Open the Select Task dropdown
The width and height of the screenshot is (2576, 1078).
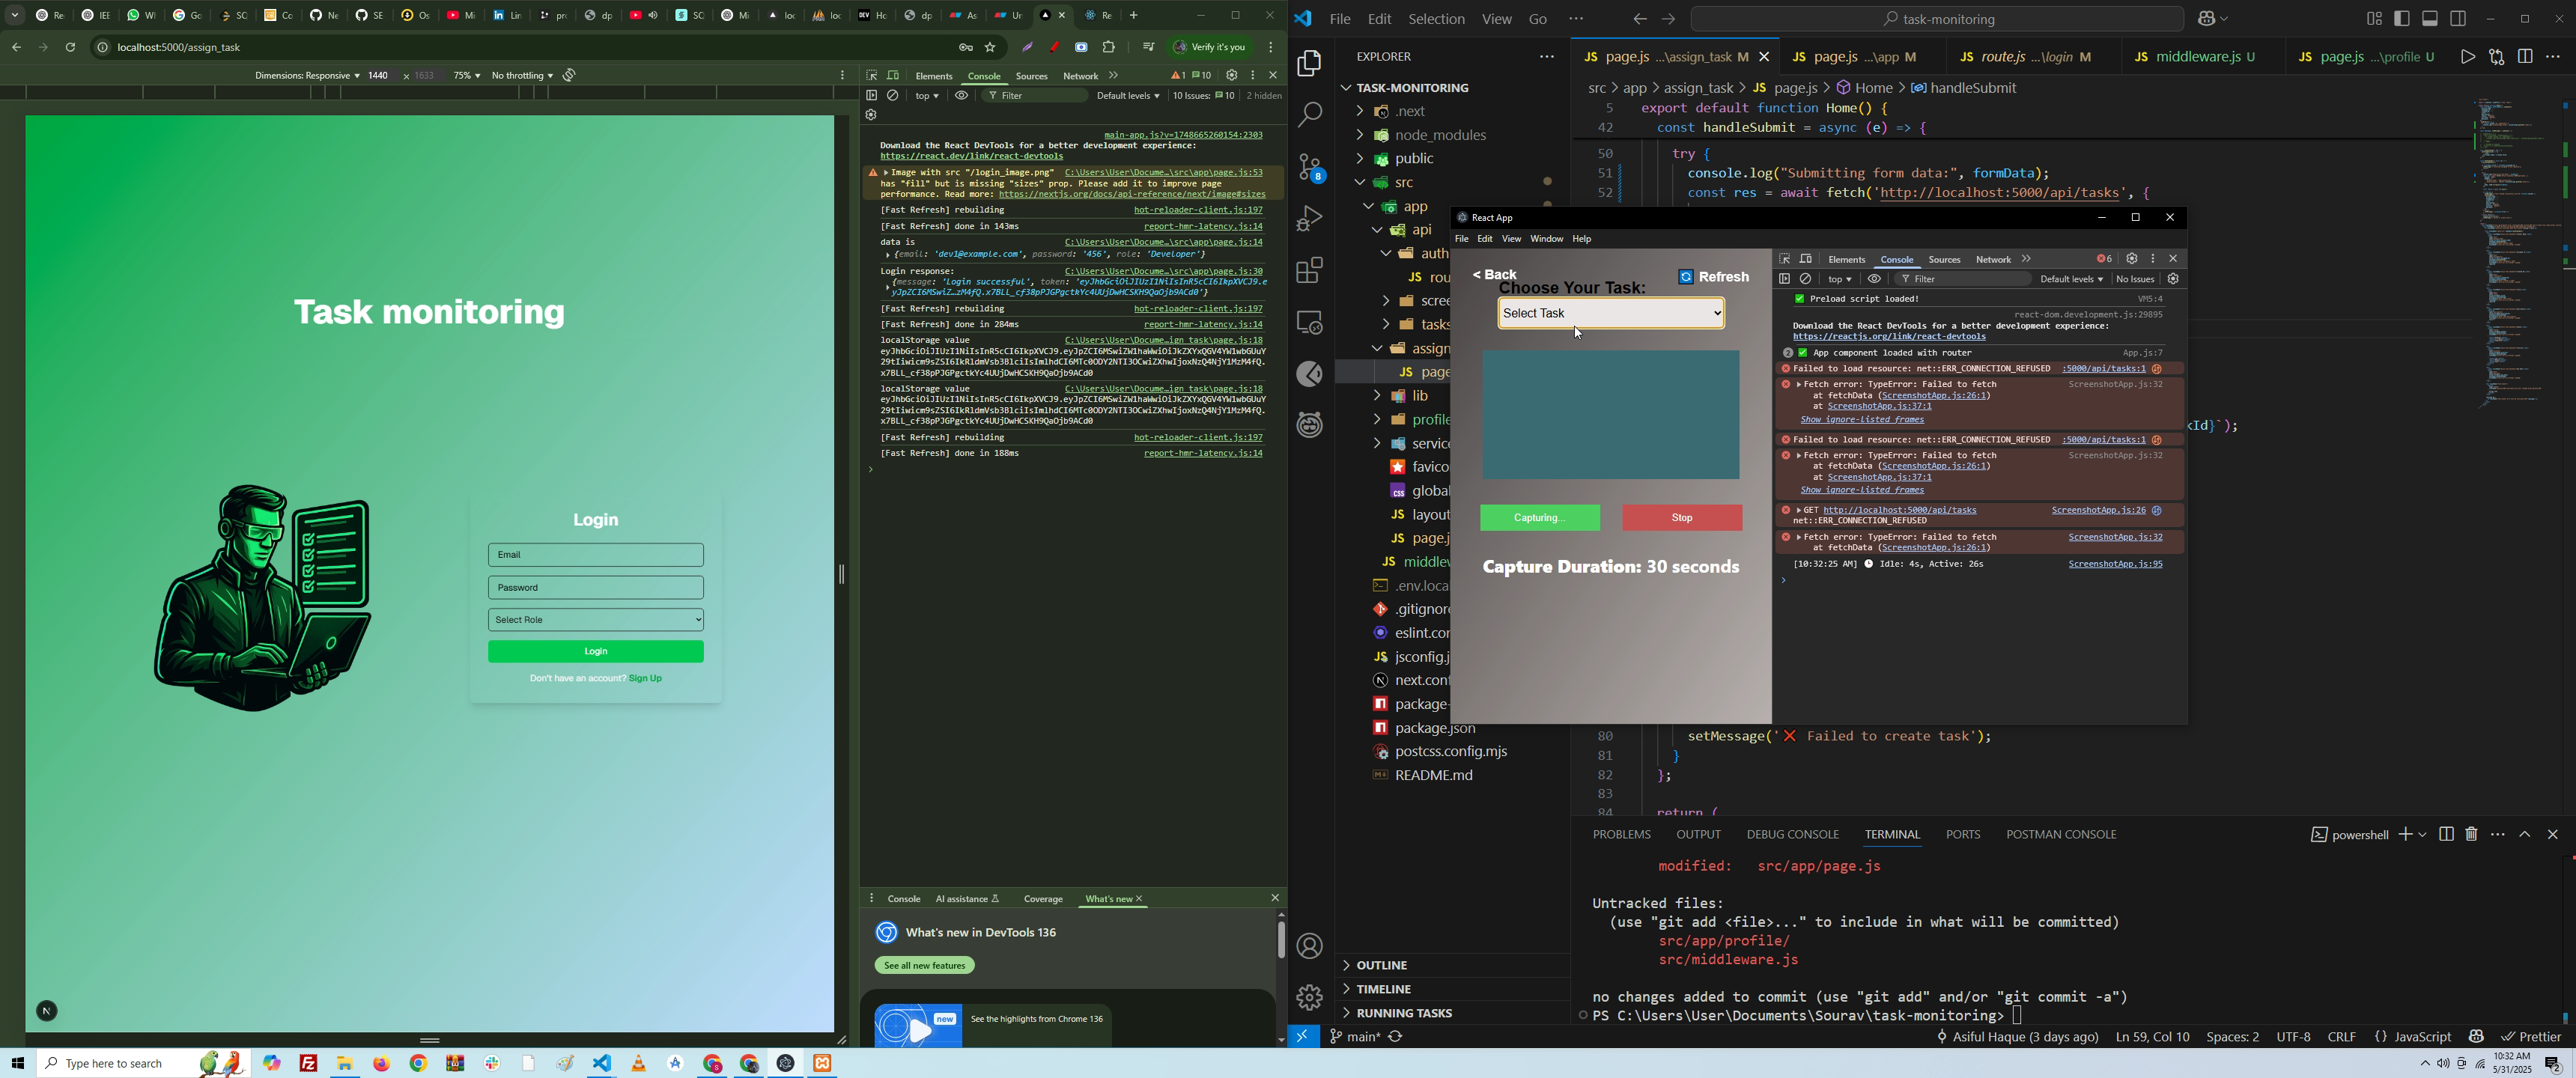tap(1611, 314)
